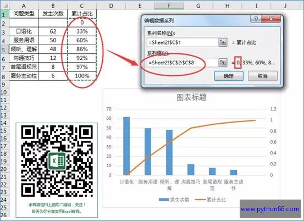
Task: Click cell with value 92%
Action: click(82, 58)
